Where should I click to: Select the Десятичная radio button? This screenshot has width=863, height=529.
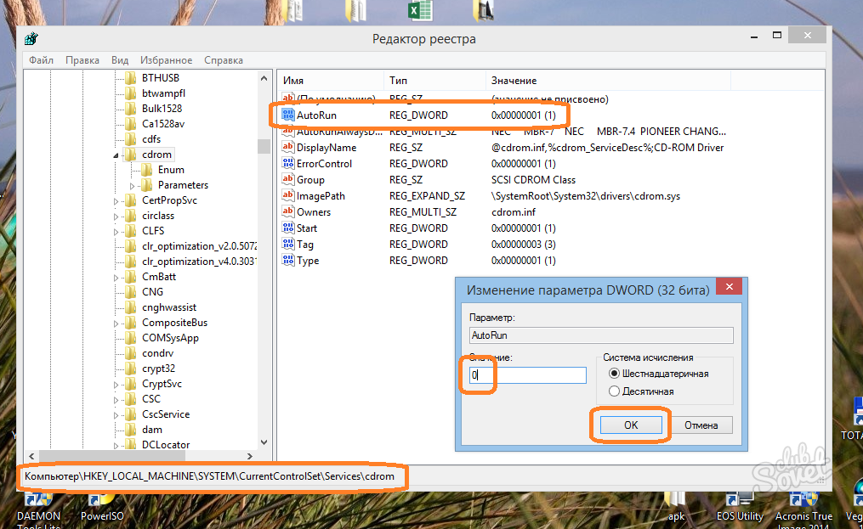(x=614, y=391)
